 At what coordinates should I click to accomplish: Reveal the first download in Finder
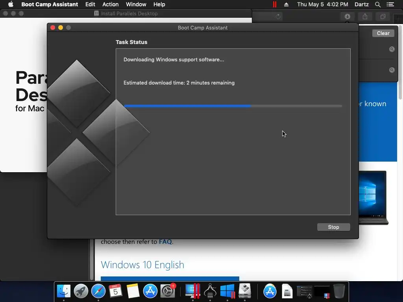tap(392, 49)
